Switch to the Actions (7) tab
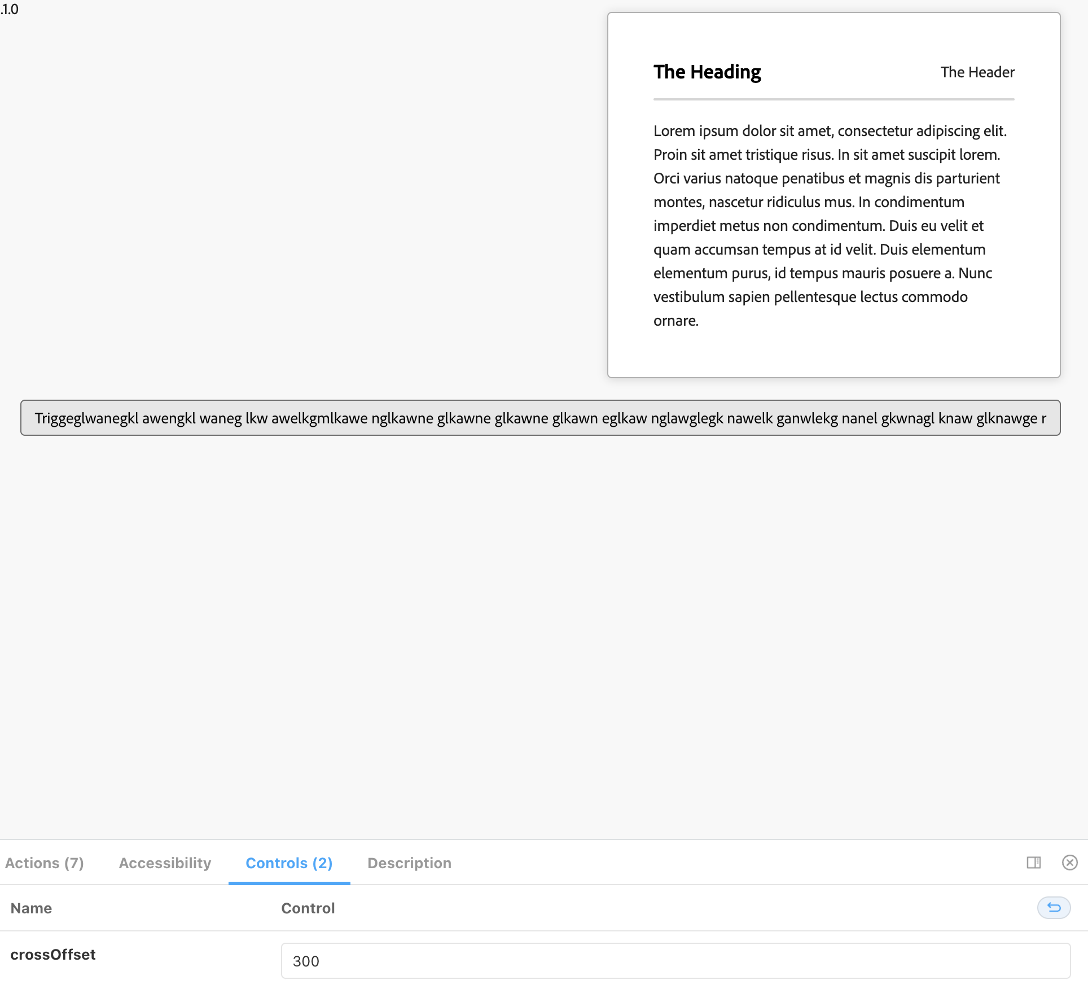 45,863
